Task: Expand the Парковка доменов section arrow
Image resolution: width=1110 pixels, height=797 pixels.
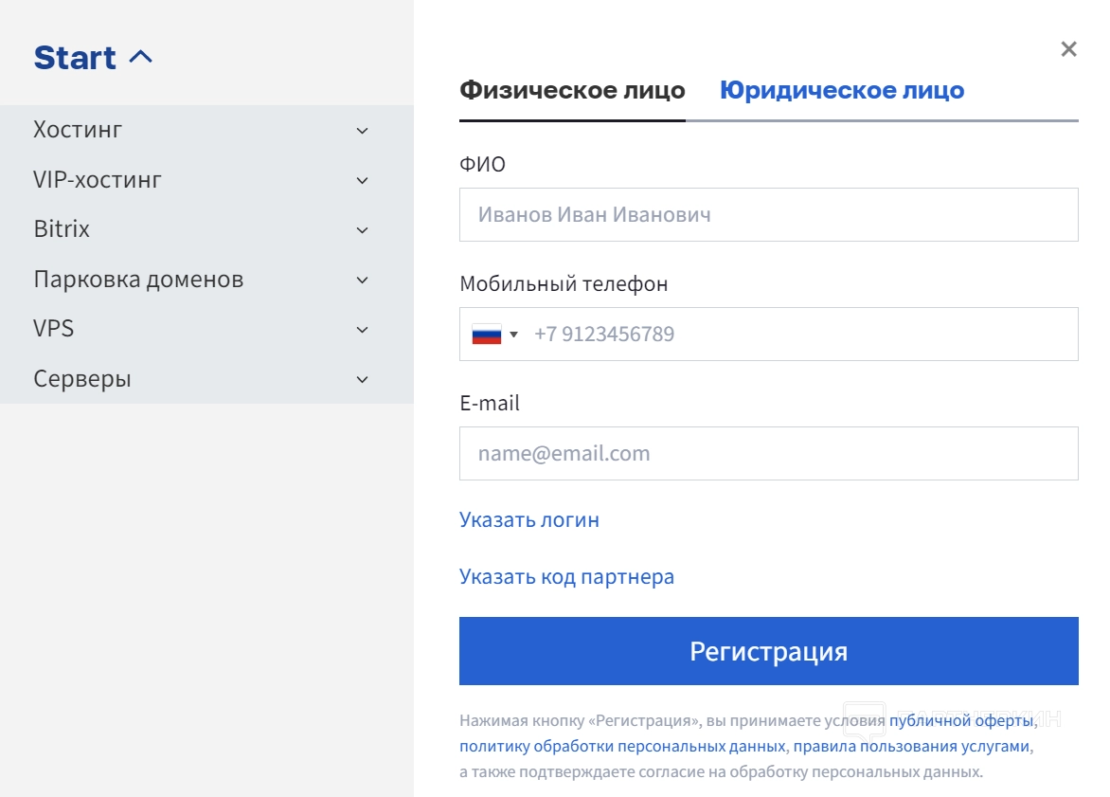Action: 362,280
